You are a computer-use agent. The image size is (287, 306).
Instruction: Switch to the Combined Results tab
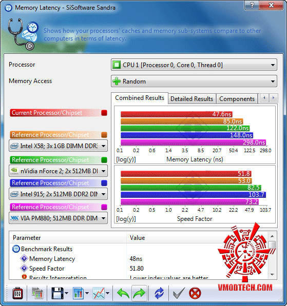tap(140, 98)
